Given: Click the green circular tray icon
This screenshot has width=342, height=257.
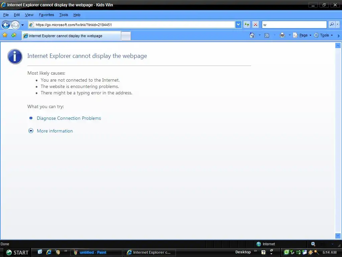Looking at the screenshot, I should pos(286,252).
